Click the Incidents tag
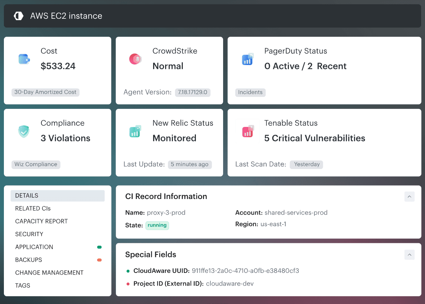Image resolution: width=425 pixels, height=304 pixels. tap(250, 92)
